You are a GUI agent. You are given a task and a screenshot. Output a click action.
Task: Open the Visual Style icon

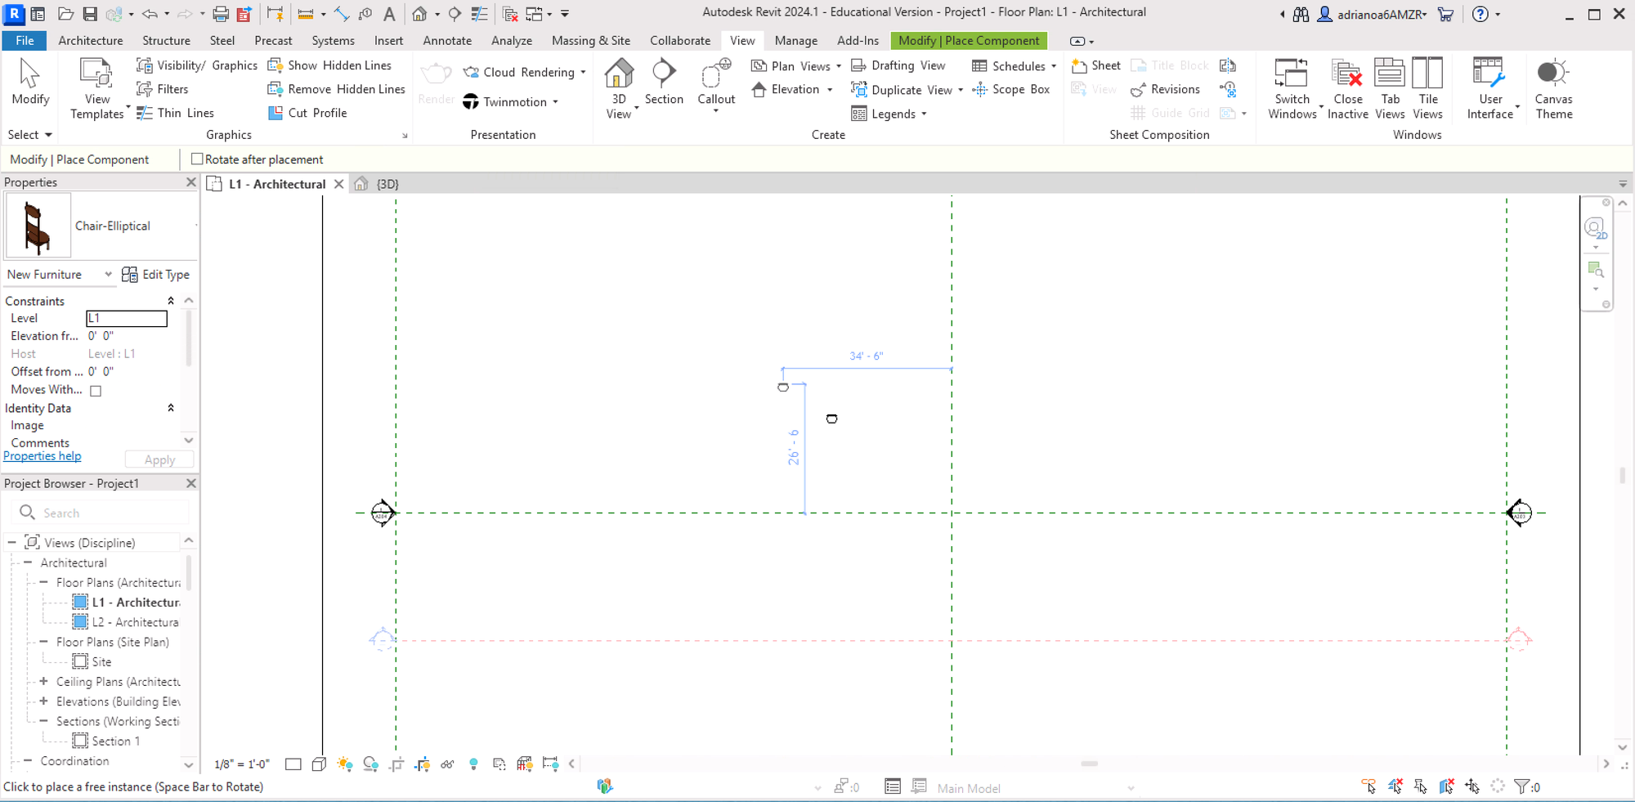tap(319, 764)
